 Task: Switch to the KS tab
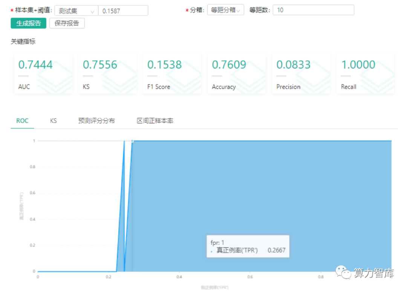[x=53, y=121]
